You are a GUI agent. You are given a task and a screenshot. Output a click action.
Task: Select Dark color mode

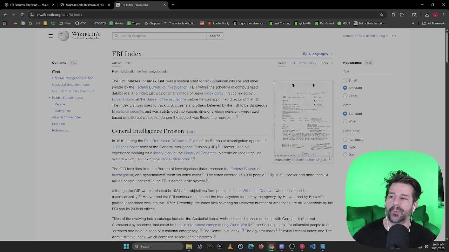[x=345, y=154]
